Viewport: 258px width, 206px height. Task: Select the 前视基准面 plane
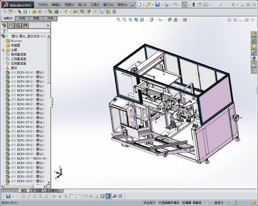pyautogui.click(x=18, y=54)
